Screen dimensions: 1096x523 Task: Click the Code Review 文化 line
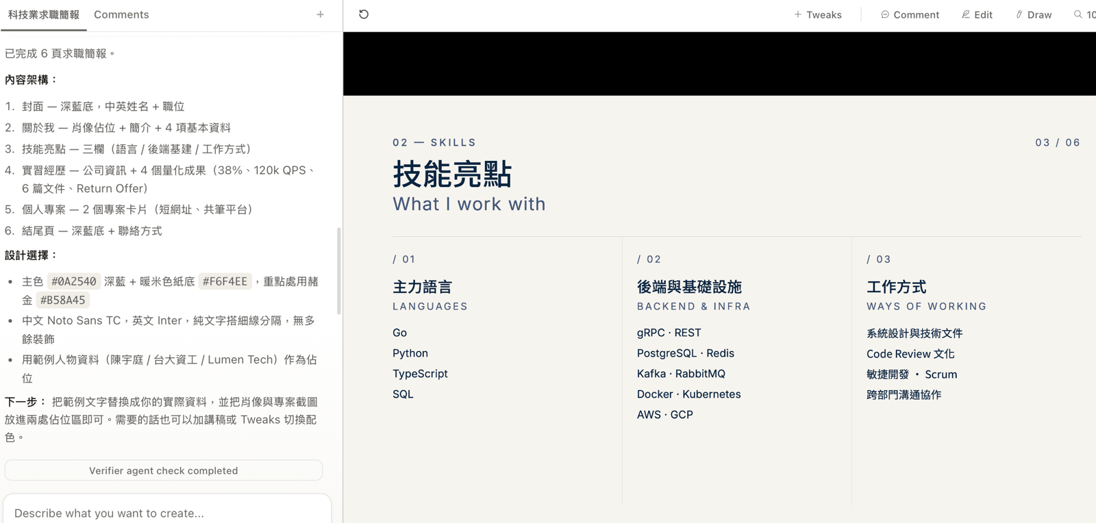910,354
